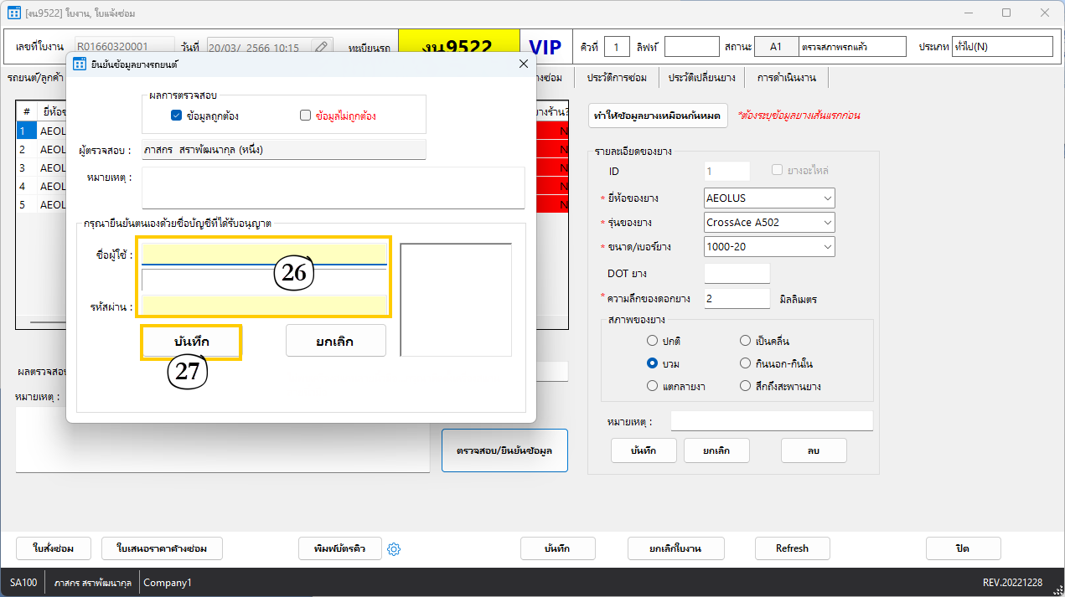Image resolution: width=1065 pixels, height=597 pixels.
Task: Click บันทึก button in the confirmation dialog
Action: pyautogui.click(x=192, y=342)
